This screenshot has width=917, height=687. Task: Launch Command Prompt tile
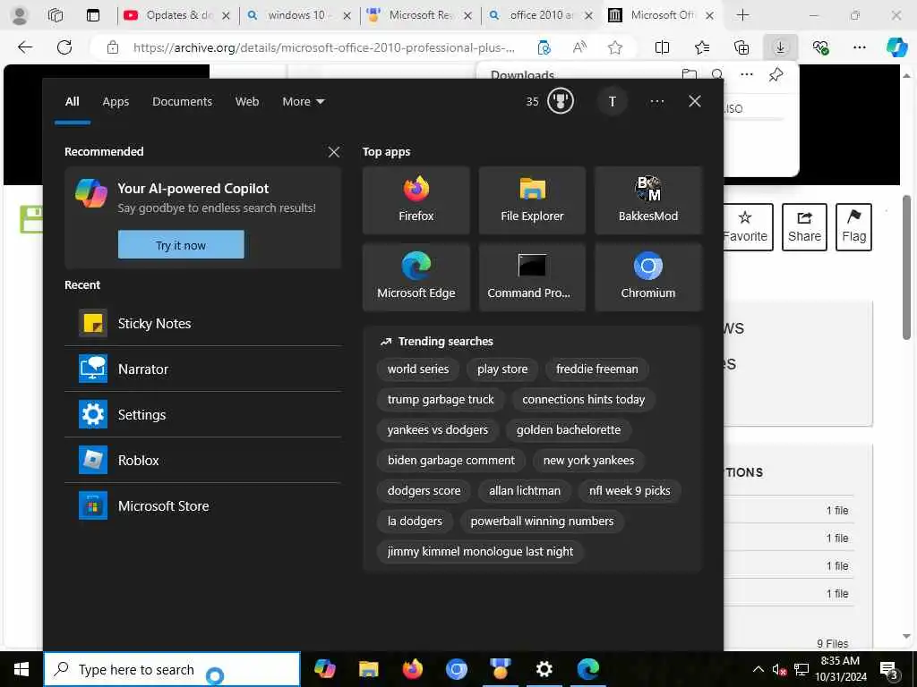tap(532, 277)
